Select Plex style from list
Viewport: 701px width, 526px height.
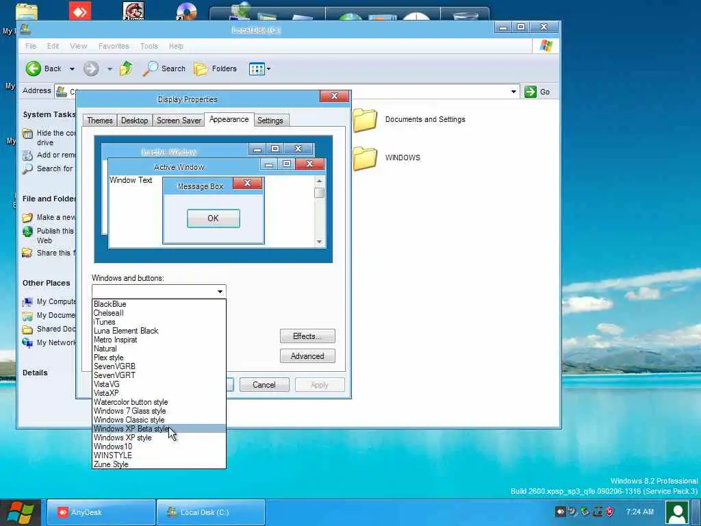point(159,358)
